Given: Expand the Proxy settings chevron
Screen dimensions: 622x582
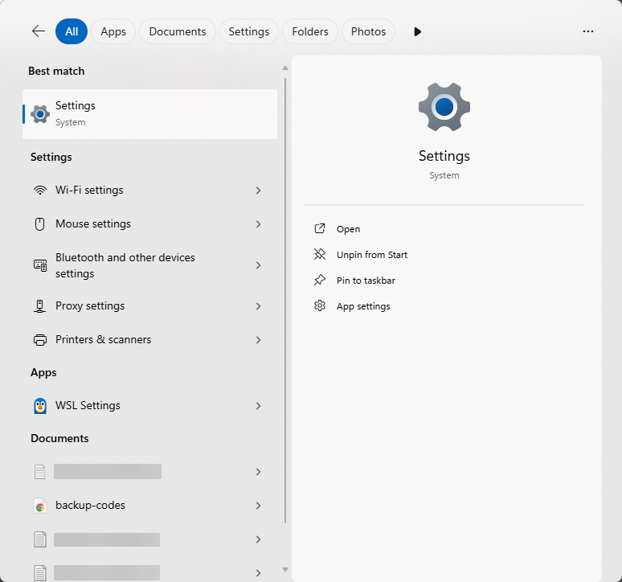Looking at the screenshot, I should (x=258, y=306).
